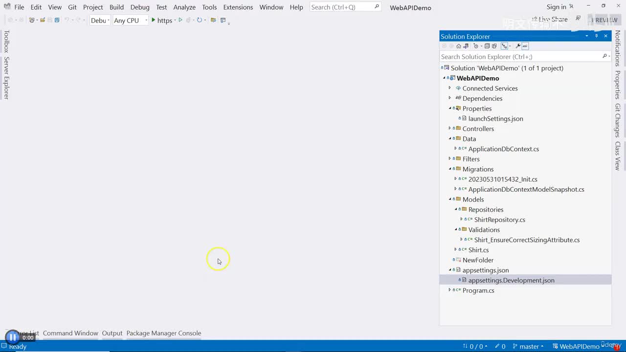The height and width of the screenshot is (352, 626).
Task: Select ApplicationDbContext.cs file
Action: click(503, 149)
